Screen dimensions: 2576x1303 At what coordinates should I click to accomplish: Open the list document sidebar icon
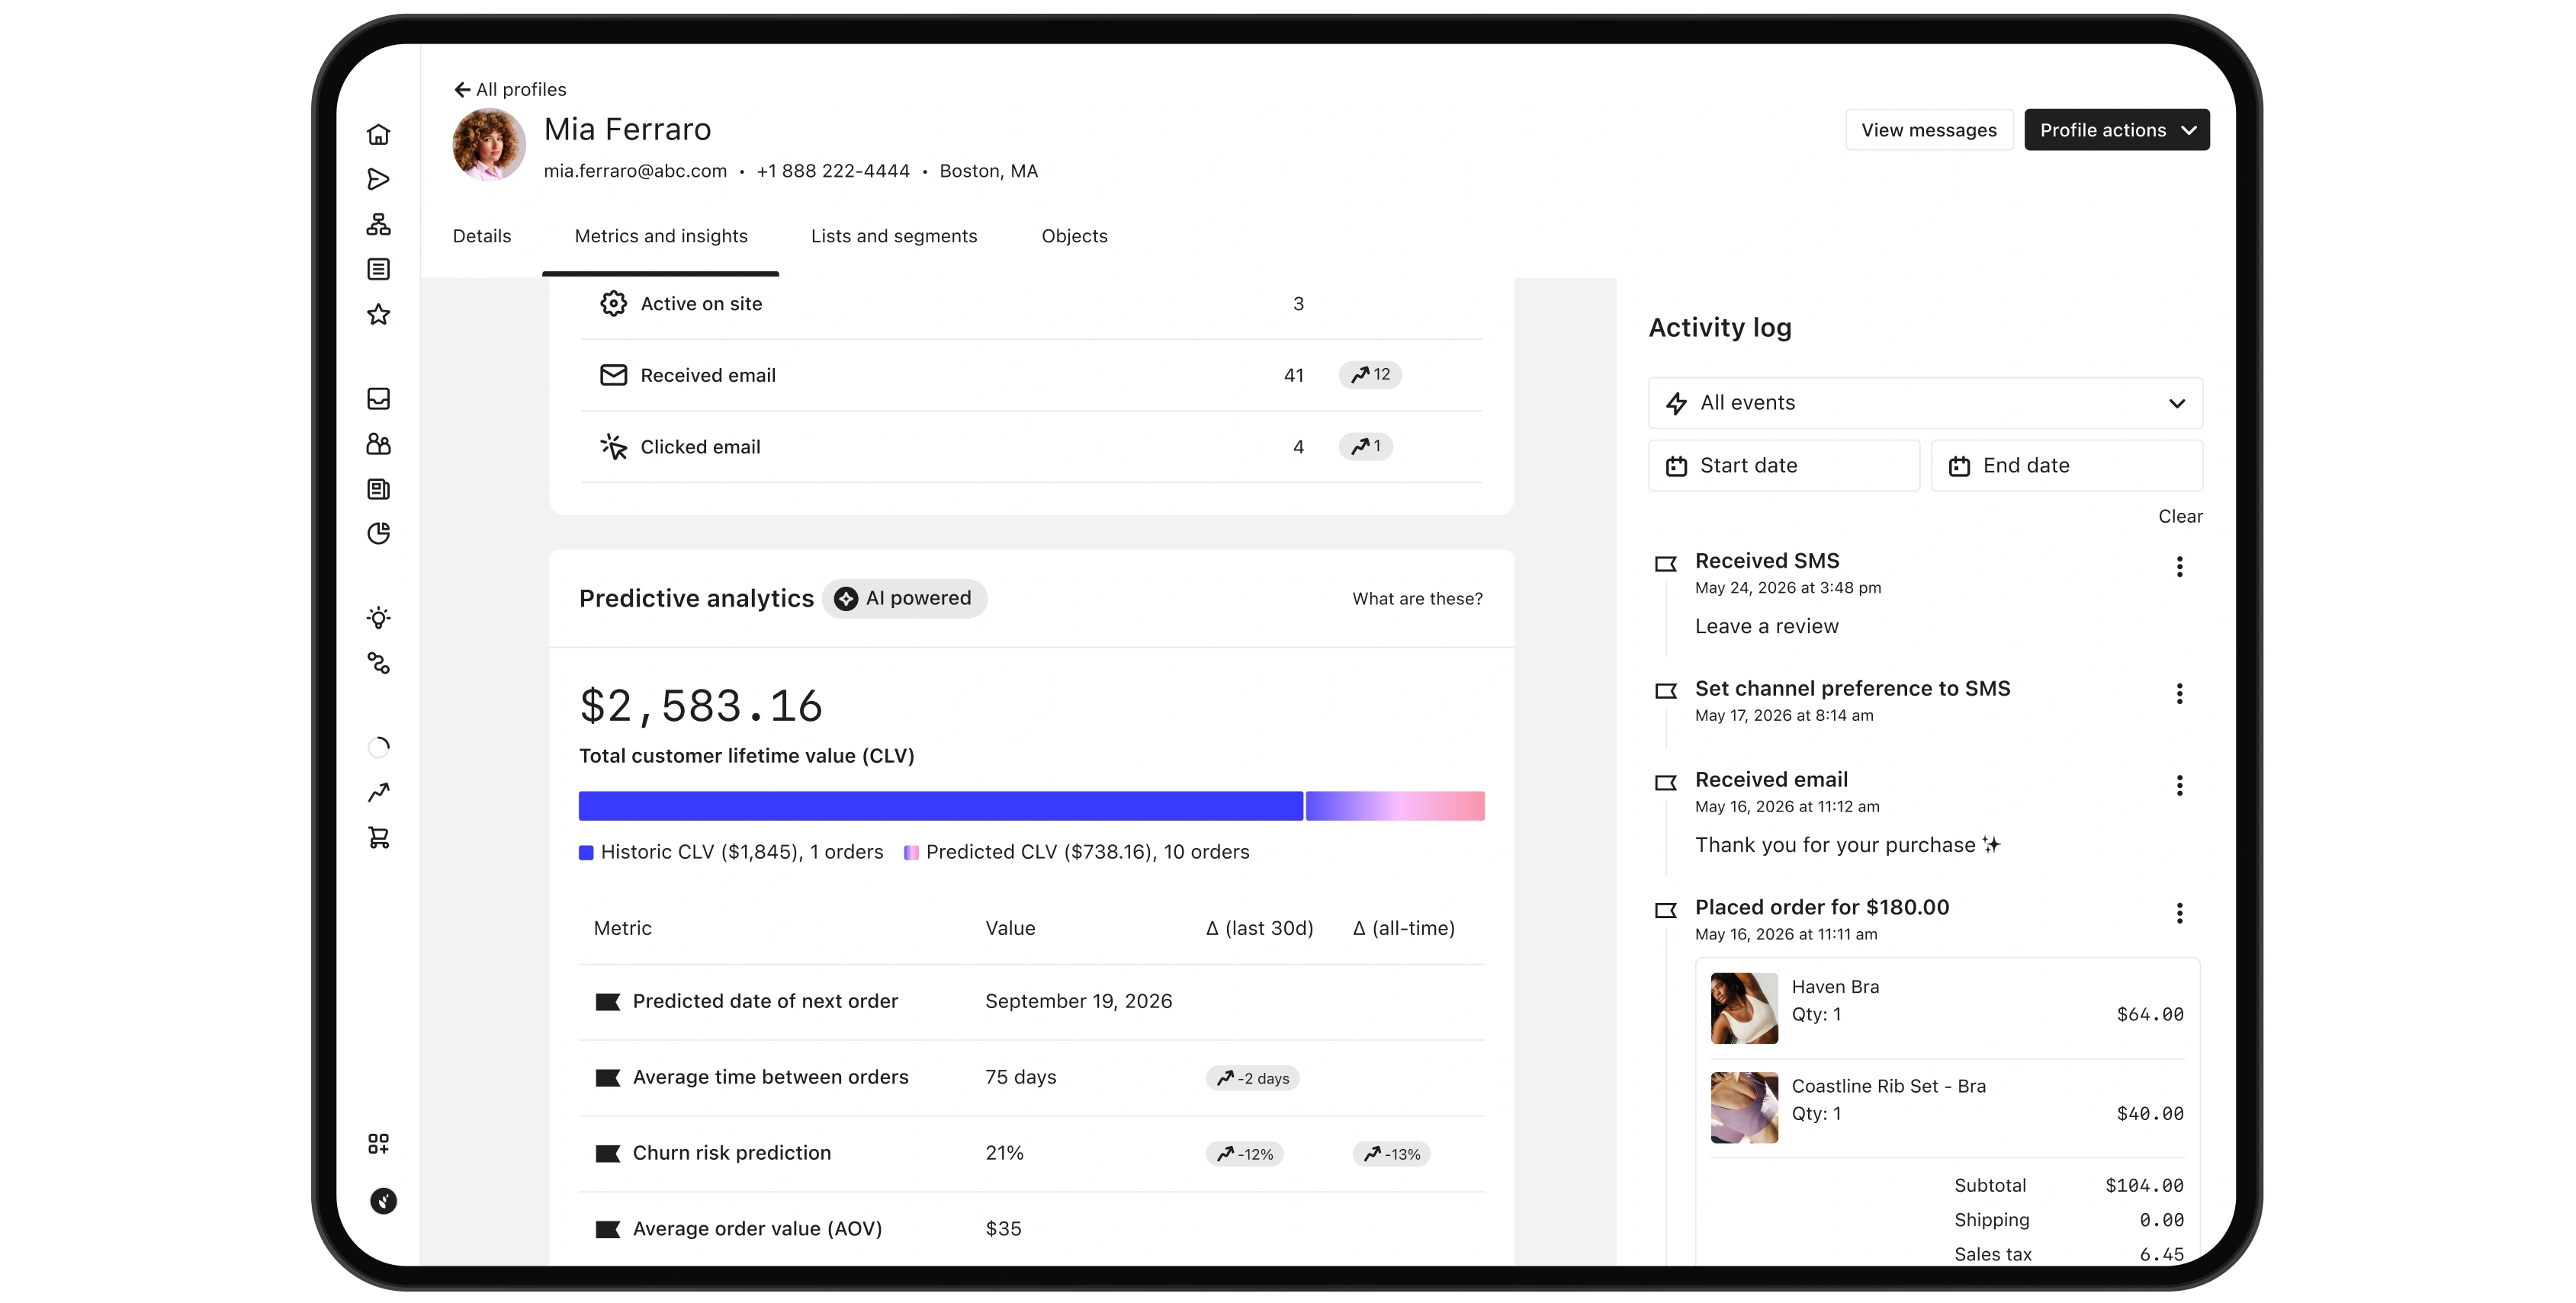click(378, 269)
